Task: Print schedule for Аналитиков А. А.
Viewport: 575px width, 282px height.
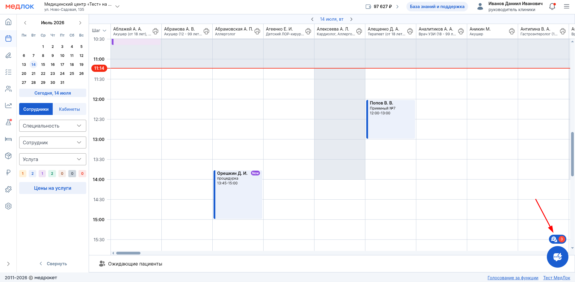Action: tap(461, 31)
